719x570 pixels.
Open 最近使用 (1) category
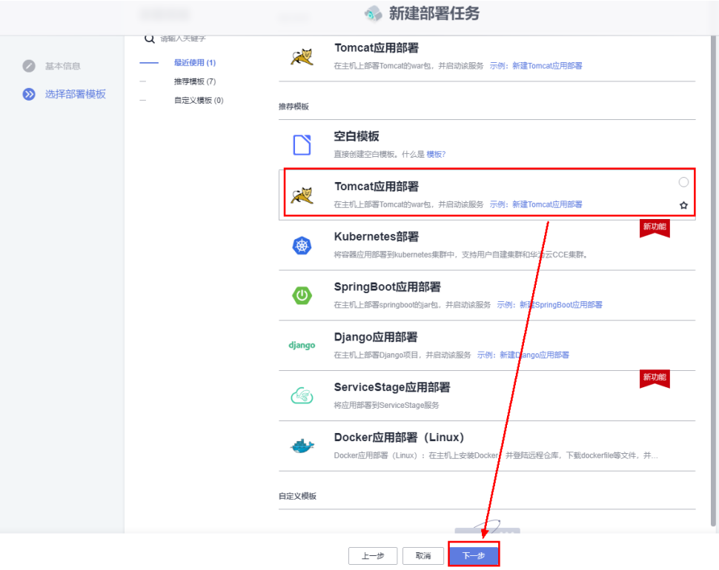tap(195, 62)
